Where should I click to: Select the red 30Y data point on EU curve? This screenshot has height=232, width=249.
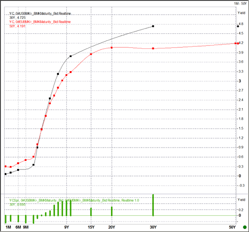(153, 48)
